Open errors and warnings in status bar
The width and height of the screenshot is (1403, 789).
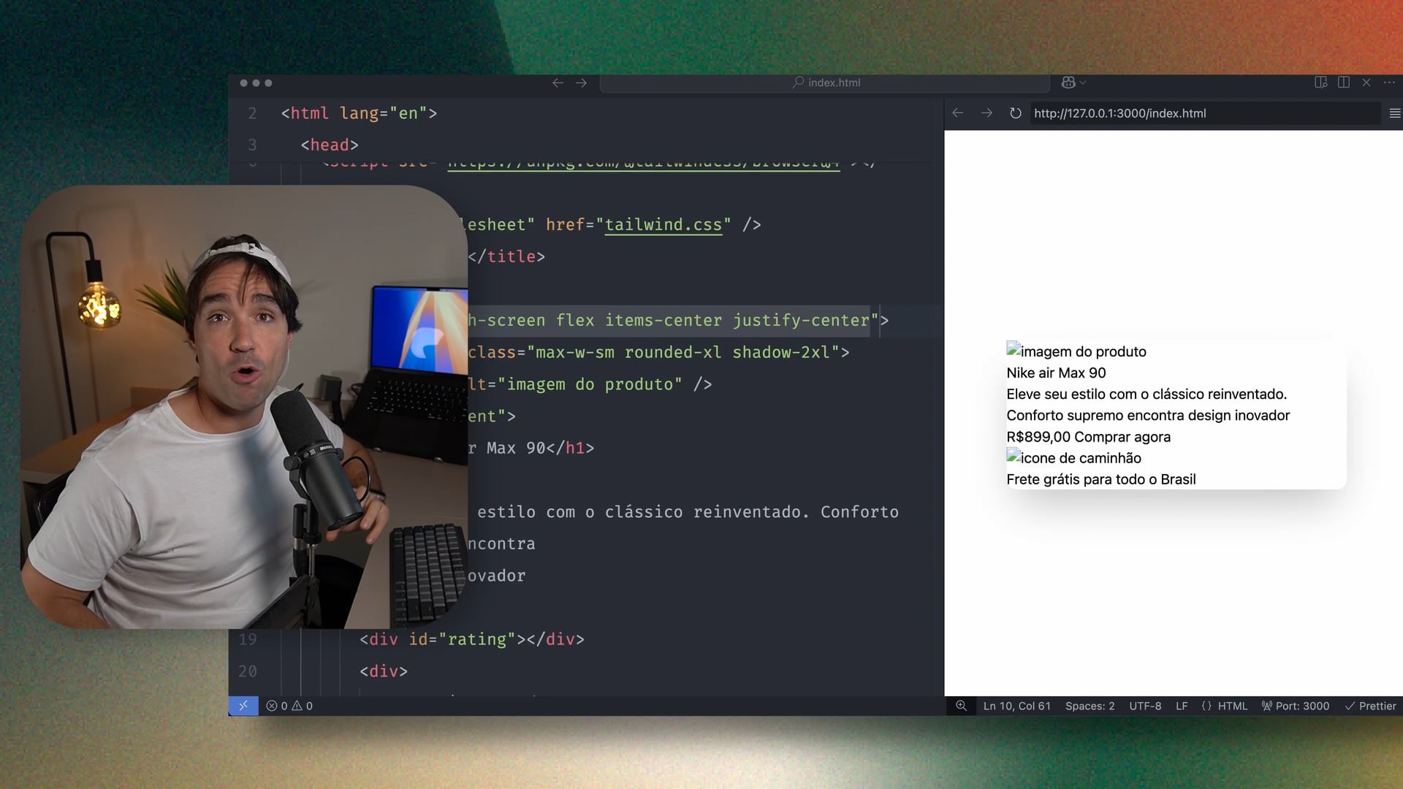[x=289, y=706]
